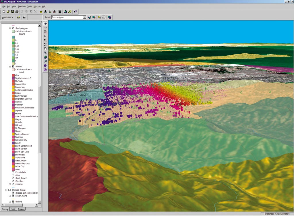The width and height of the screenshot is (294, 216).
Task: Activate the Fly tool bird icon
Action: (x=45, y=27)
